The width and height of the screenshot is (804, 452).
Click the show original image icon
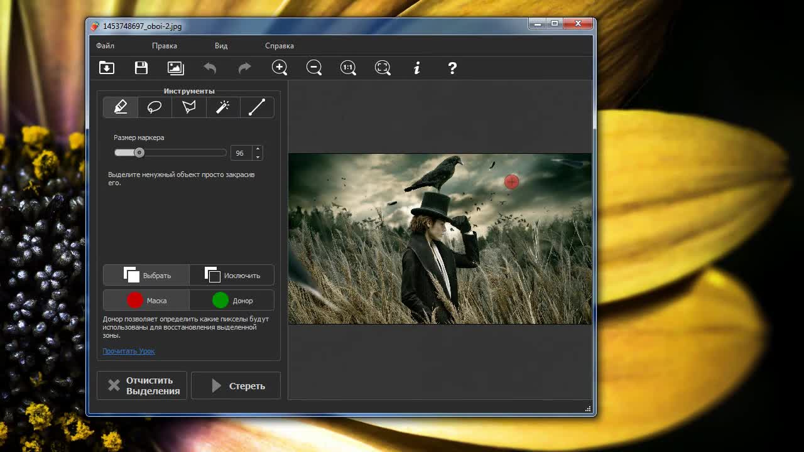(175, 68)
